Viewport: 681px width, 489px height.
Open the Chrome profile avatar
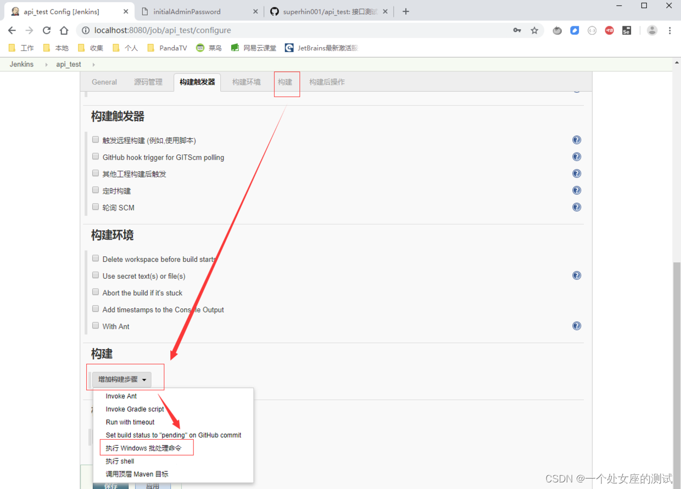(652, 31)
